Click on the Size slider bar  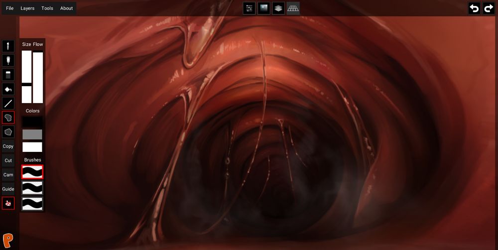coord(27,77)
